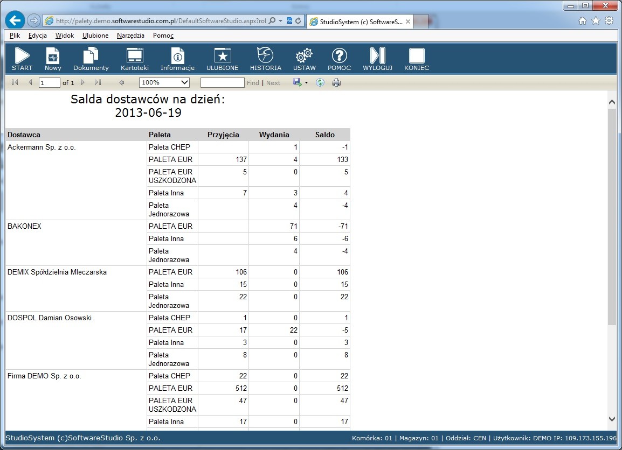Click the browser forward arrow

tap(34, 20)
